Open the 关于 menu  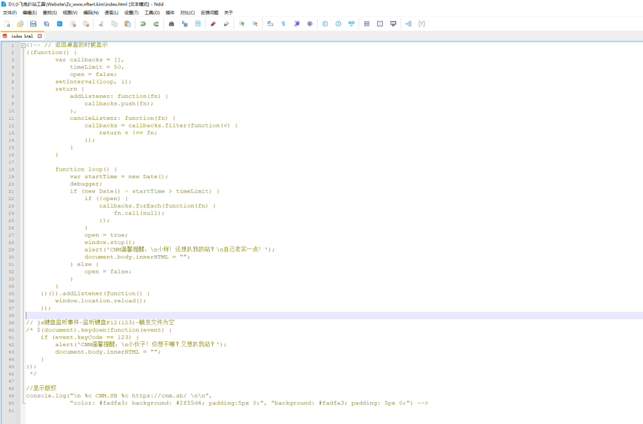pos(229,13)
